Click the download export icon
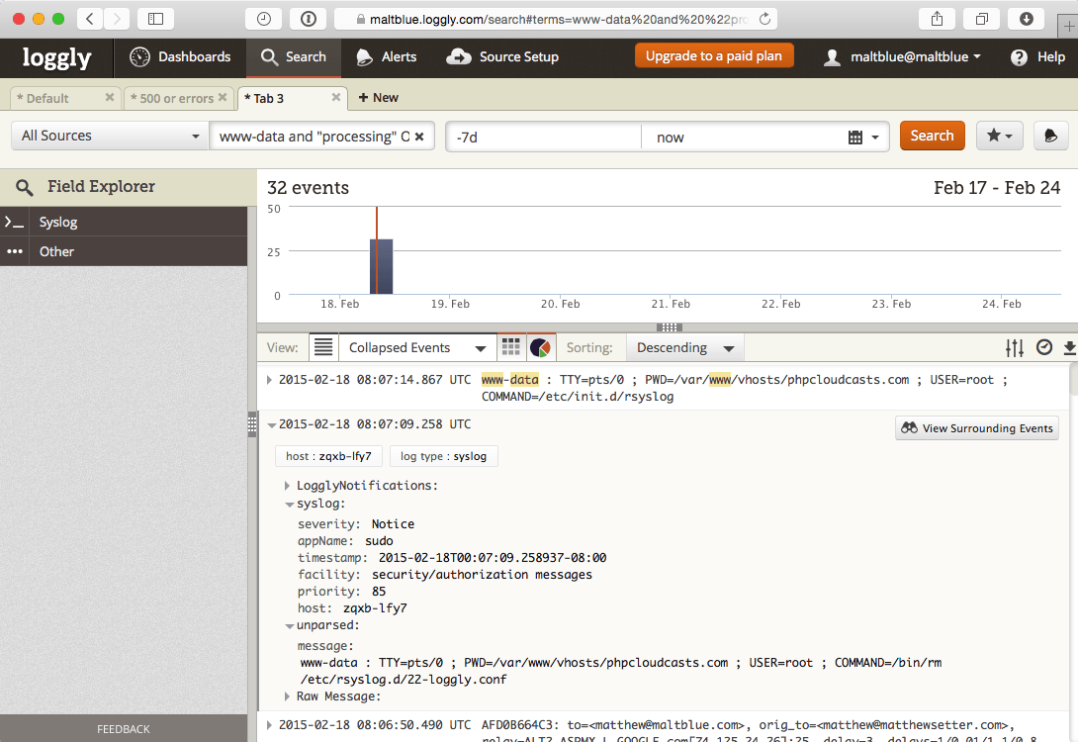The height and width of the screenshot is (742, 1078). (x=1070, y=347)
